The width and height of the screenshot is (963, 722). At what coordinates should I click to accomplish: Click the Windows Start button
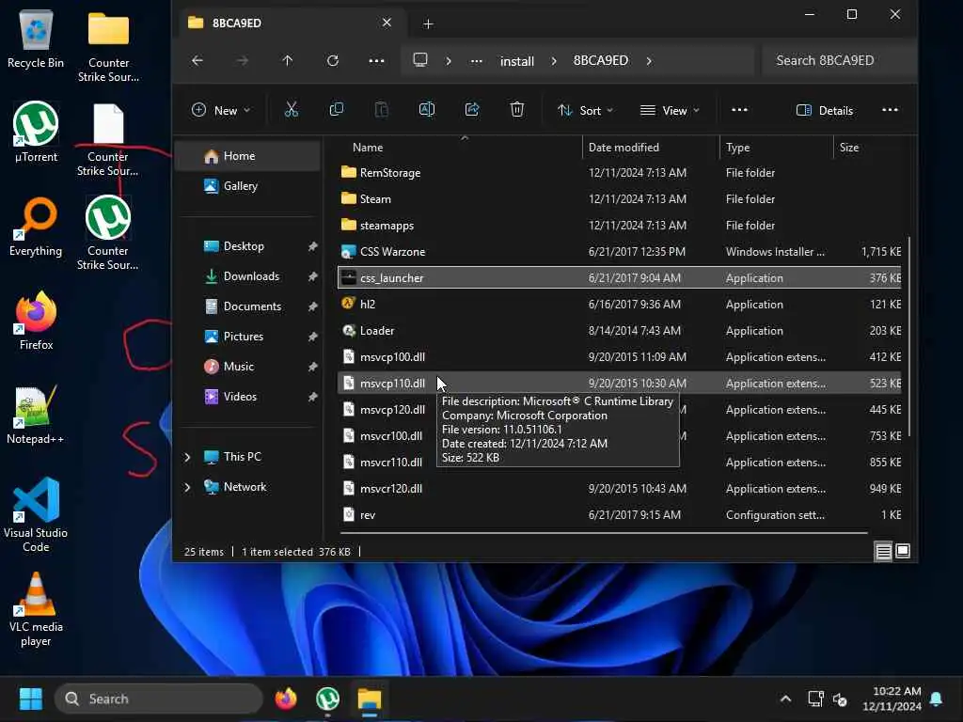31,698
